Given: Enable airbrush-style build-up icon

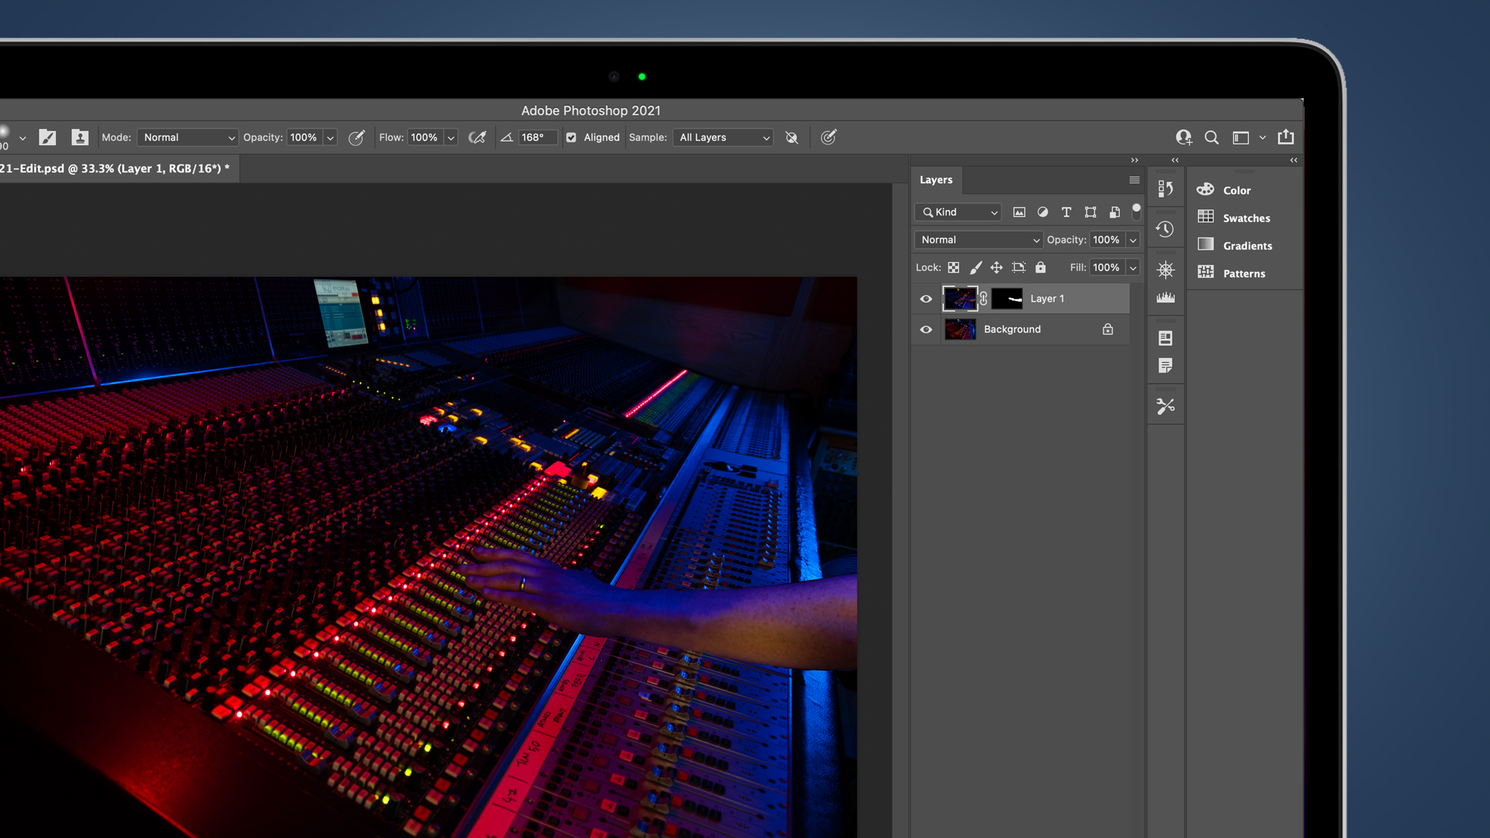Looking at the screenshot, I should click(x=478, y=137).
